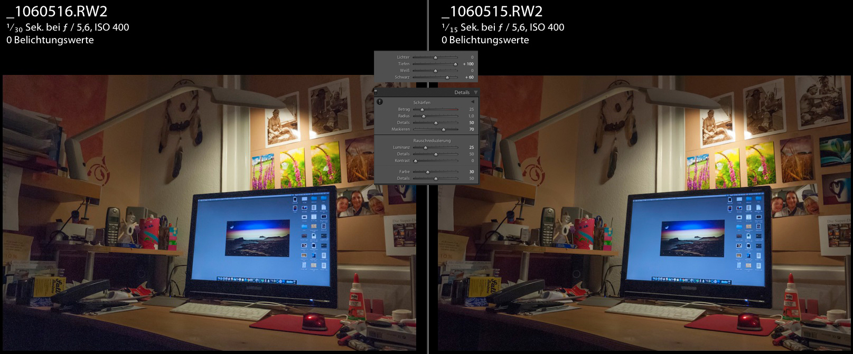Click the Radius slider handle
This screenshot has height=354, width=853.
[424, 116]
